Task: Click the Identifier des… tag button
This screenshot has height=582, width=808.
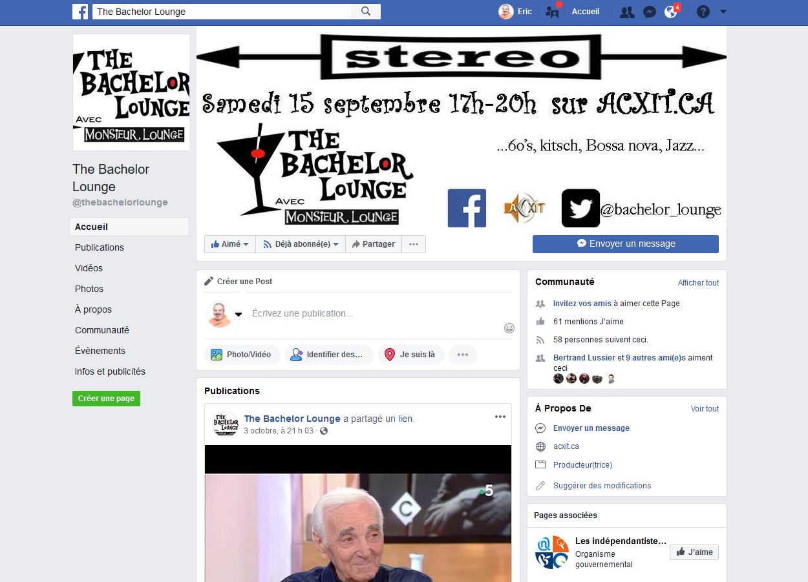Action: click(328, 355)
